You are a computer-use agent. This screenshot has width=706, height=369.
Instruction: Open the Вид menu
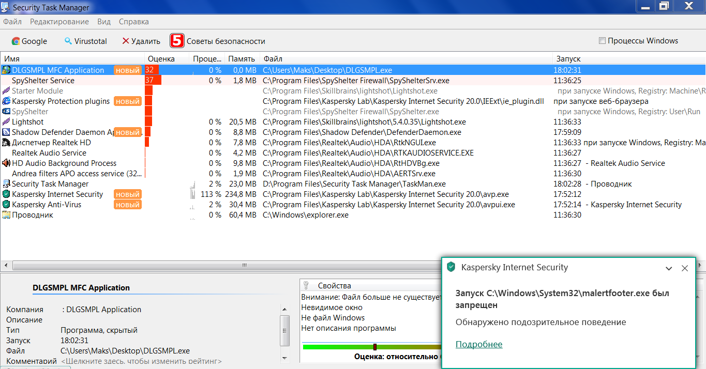pos(104,22)
